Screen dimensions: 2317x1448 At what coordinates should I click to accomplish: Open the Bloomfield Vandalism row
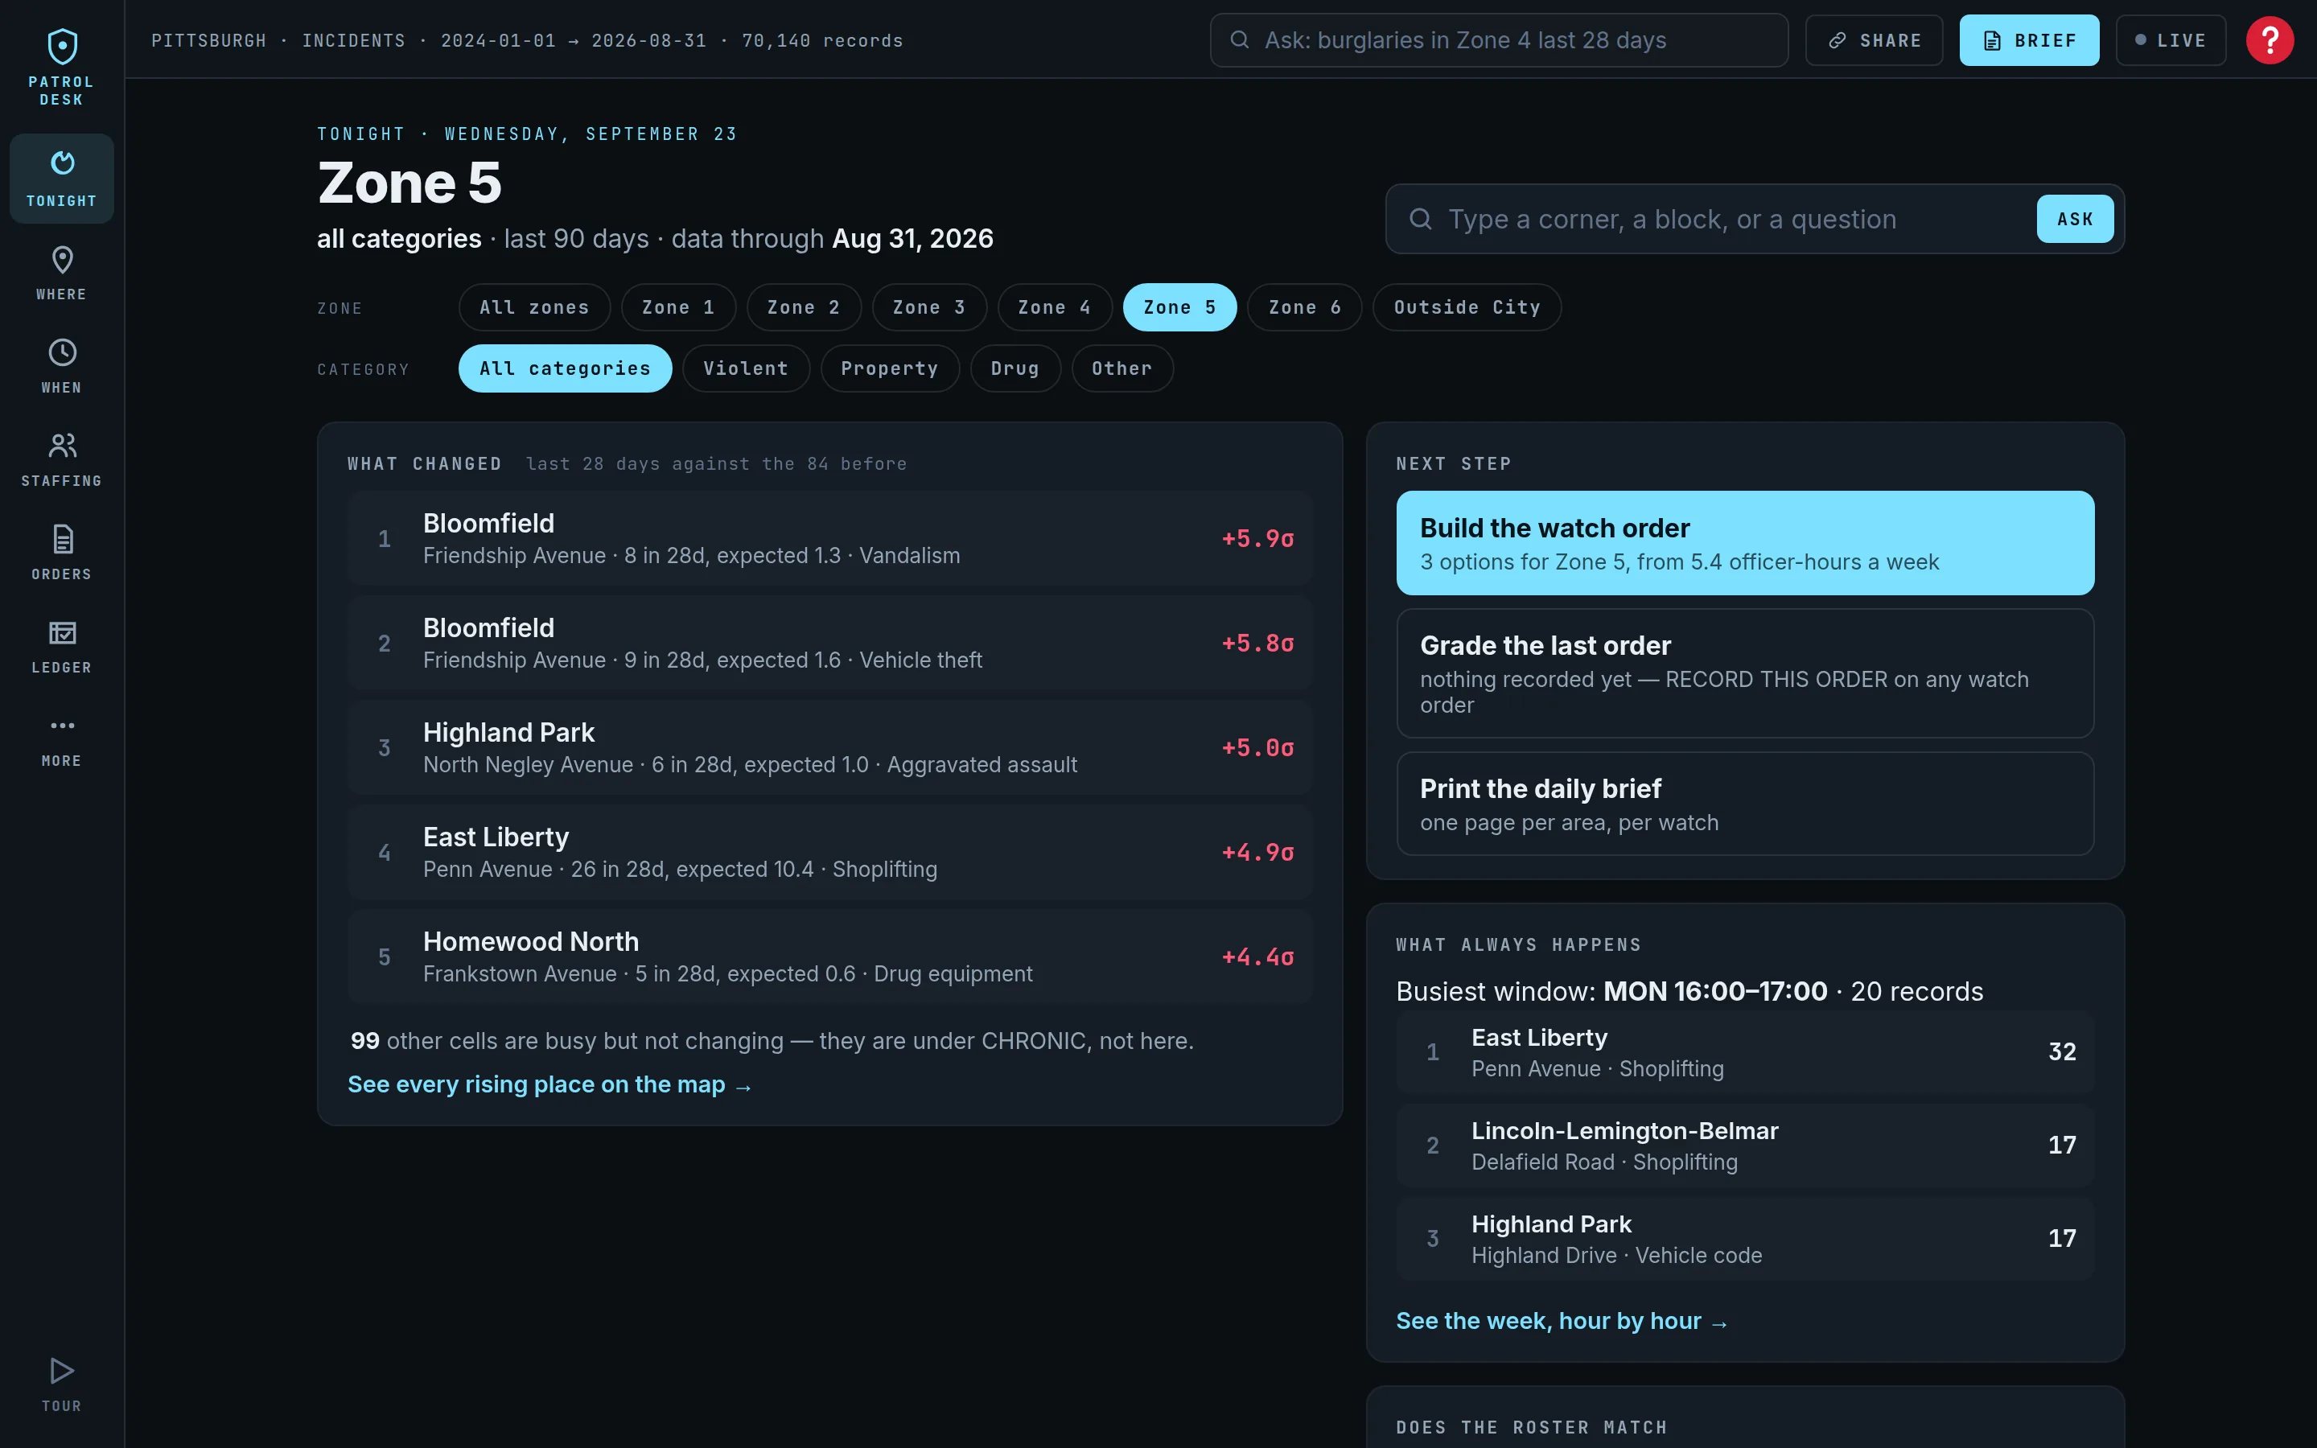pyautogui.click(x=830, y=538)
